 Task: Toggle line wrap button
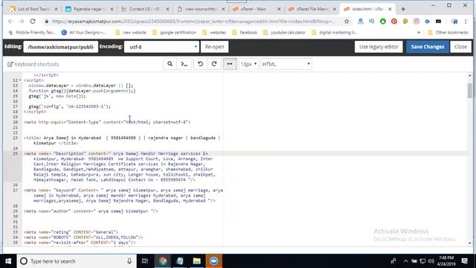coord(230,64)
